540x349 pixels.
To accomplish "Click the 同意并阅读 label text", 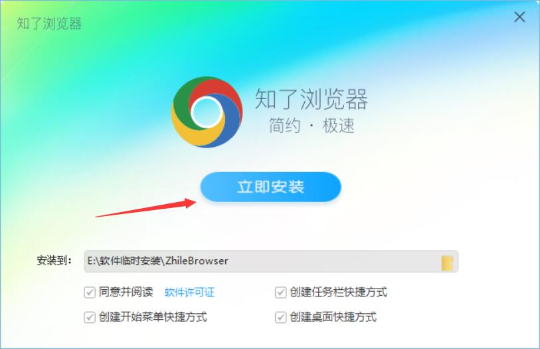I will tap(126, 292).
